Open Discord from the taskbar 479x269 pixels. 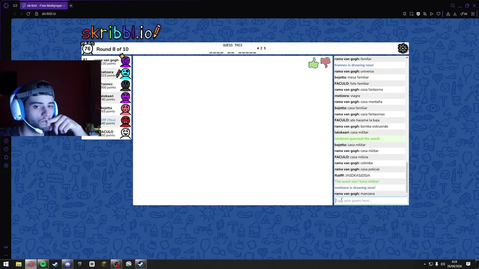click(67, 264)
